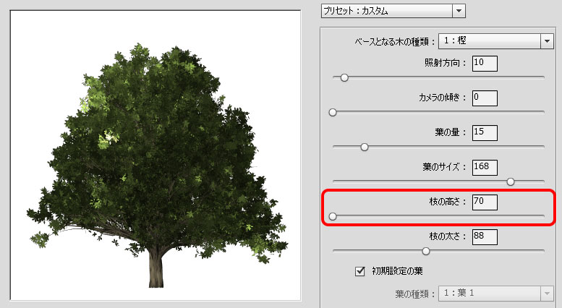Image resolution: width=562 pixels, height=308 pixels.
Task: Click the 枝の太さ slider handle
Action: pyautogui.click(x=426, y=251)
